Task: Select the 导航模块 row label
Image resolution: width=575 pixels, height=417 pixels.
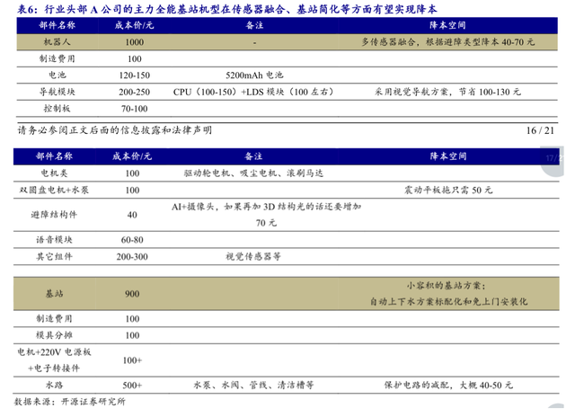Action: [57, 92]
